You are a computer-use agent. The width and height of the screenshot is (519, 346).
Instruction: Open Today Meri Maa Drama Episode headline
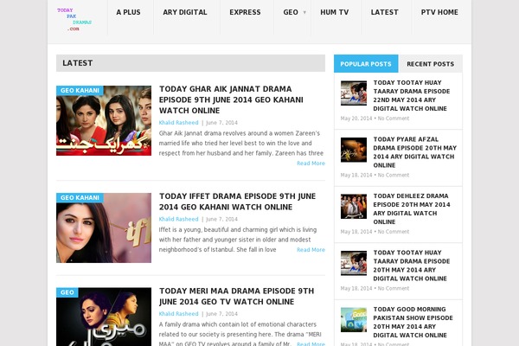click(x=236, y=297)
